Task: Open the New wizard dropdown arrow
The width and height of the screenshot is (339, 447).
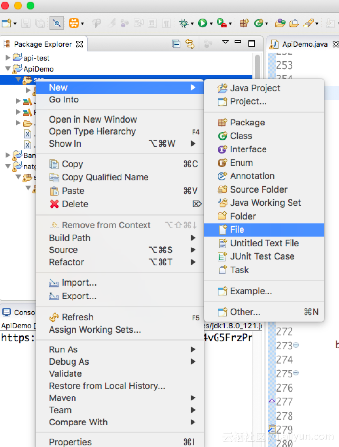Action: 15,24
